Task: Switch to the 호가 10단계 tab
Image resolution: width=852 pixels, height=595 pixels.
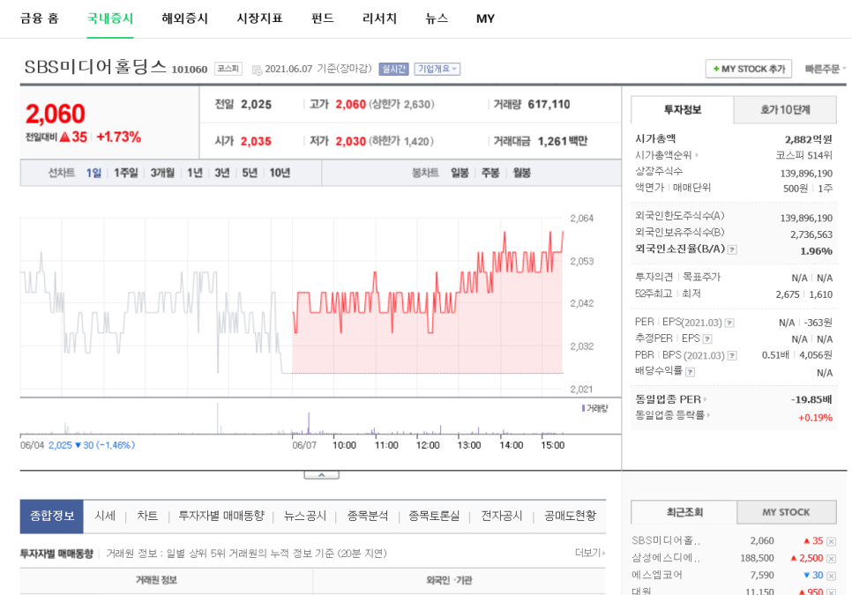Action: click(x=785, y=109)
